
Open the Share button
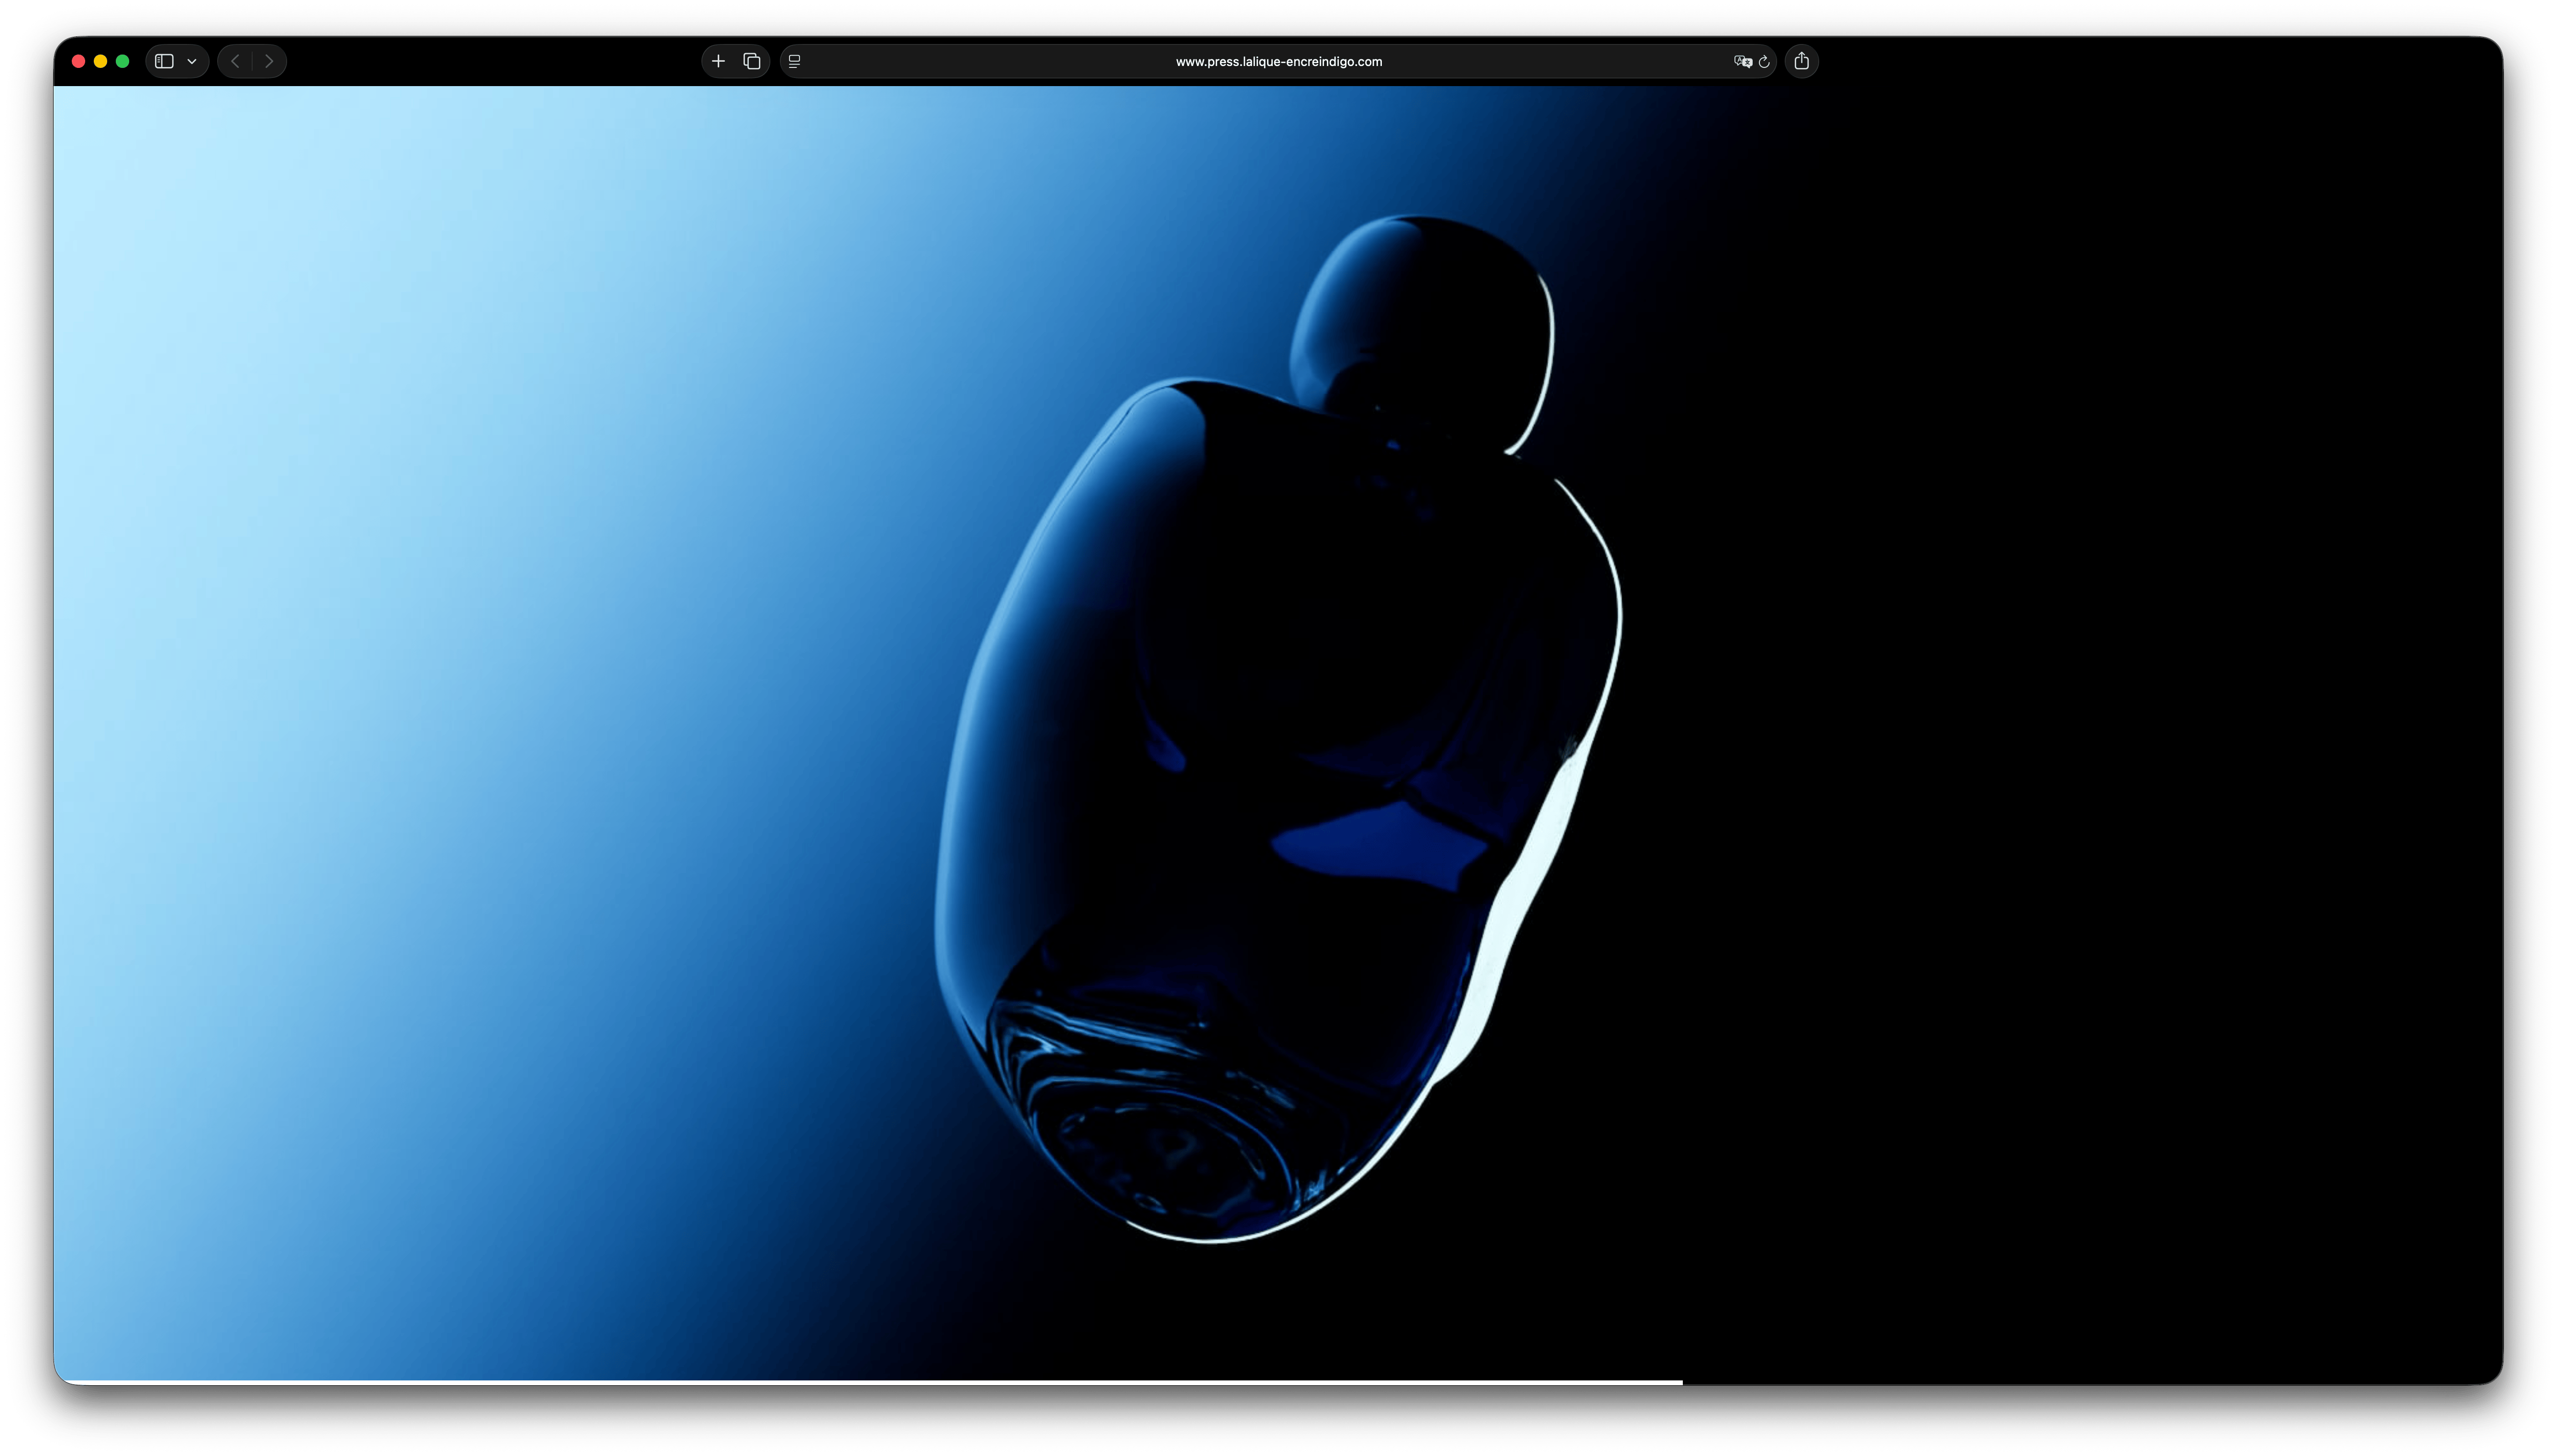pyautogui.click(x=1801, y=61)
